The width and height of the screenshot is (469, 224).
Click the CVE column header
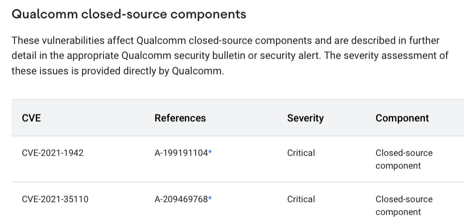(31, 118)
